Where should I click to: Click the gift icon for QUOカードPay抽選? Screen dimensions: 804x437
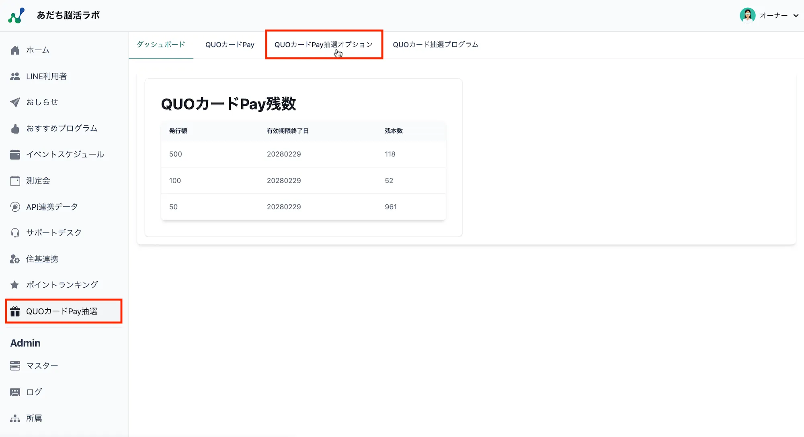tap(15, 311)
